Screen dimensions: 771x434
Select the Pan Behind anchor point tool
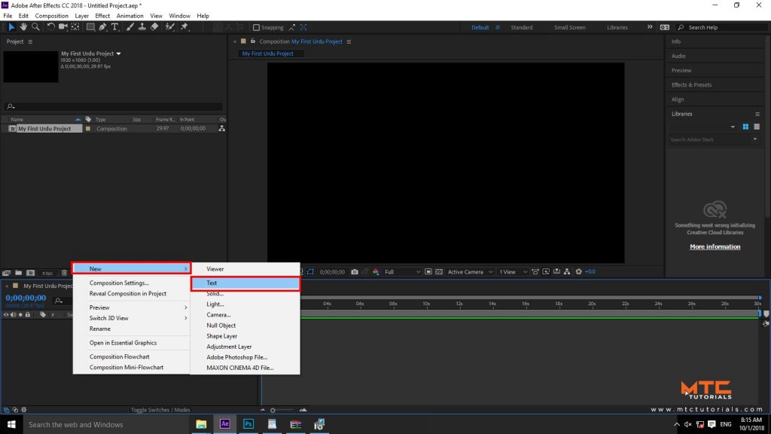coord(75,27)
